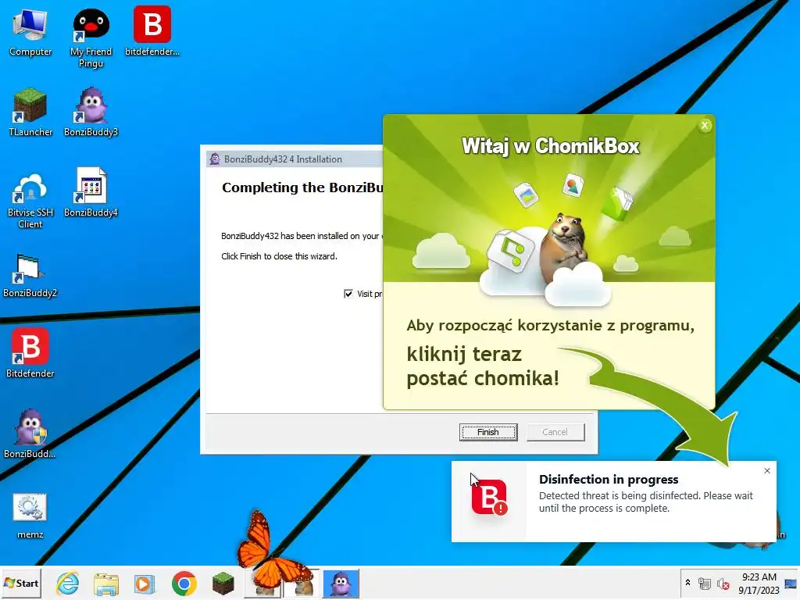Select the bitdefender installer file icon

point(152,31)
